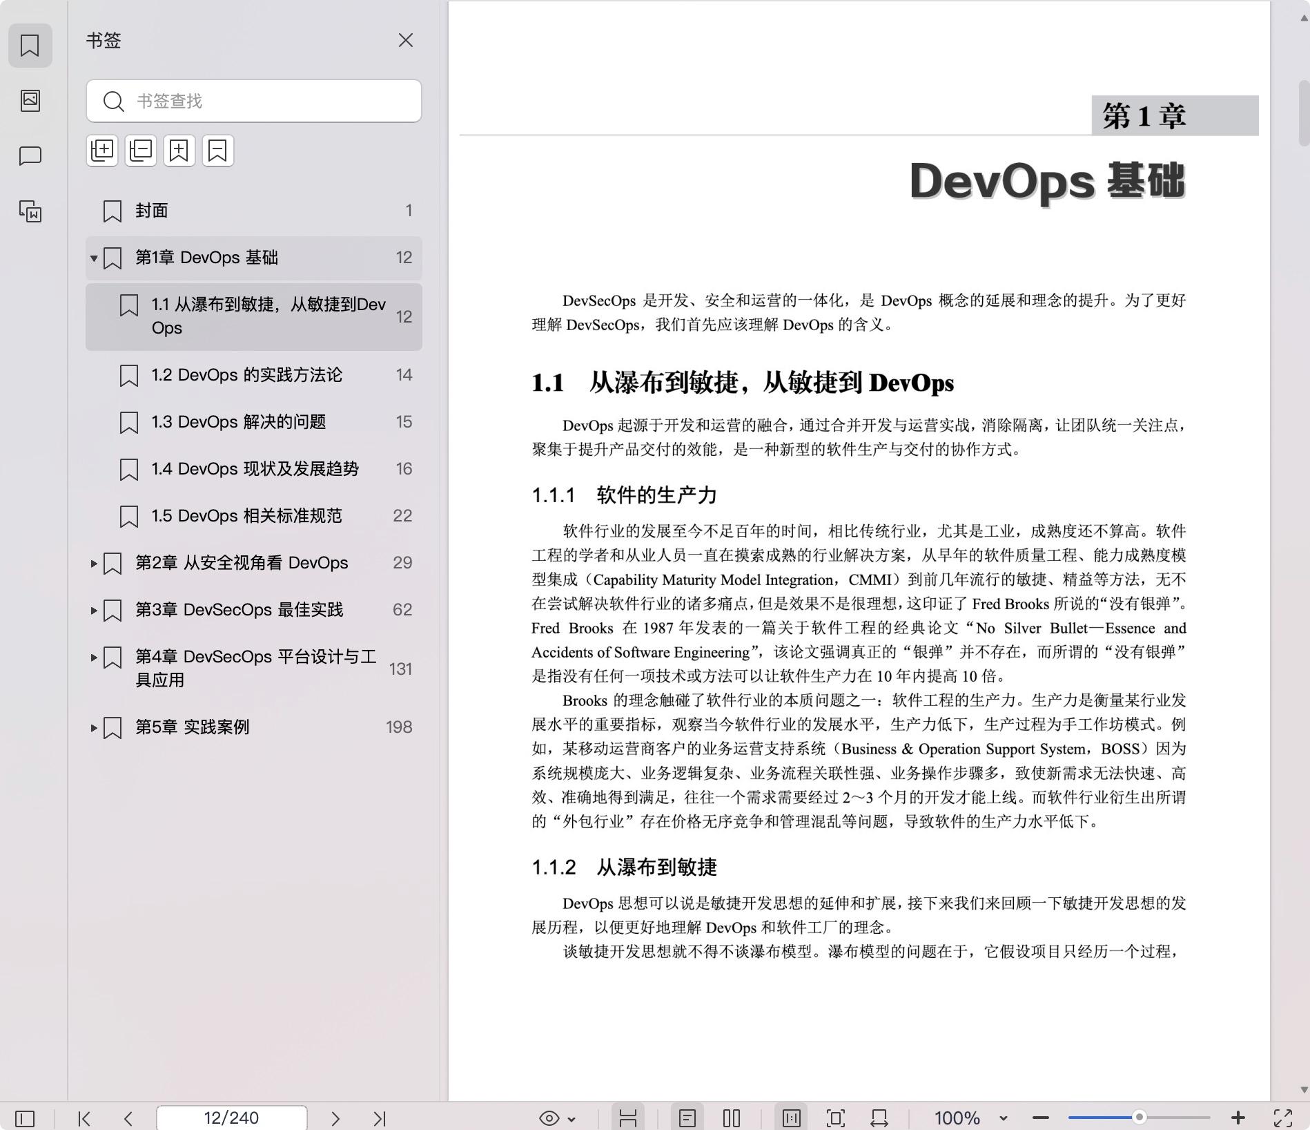This screenshot has width=1310, height=1130.
Task: Click the page number field 12/240
Action: (x=232, y=1118)
